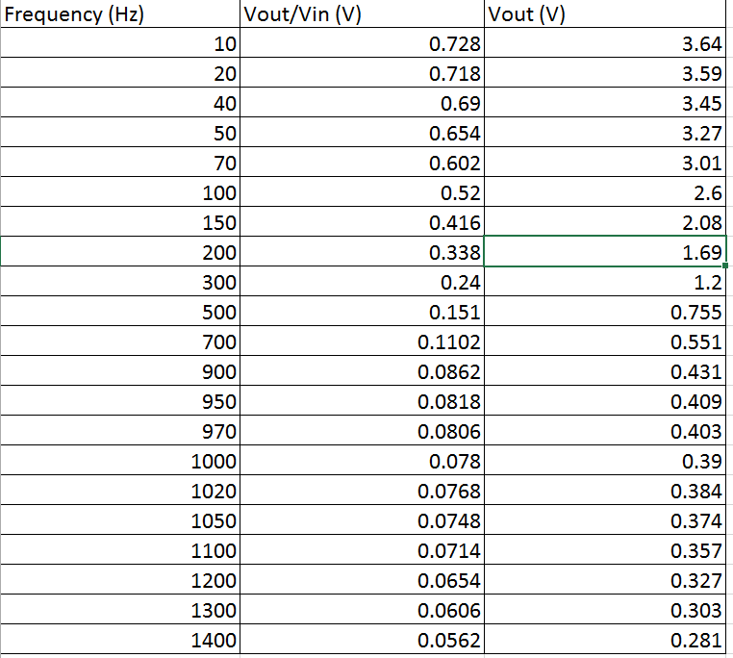Screen dimensions: 733x658
Task: Select the cell with value 0.718
Action: [362, 72]
